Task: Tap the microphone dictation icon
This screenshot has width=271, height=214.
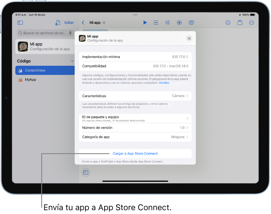Action: coord(70,33)
